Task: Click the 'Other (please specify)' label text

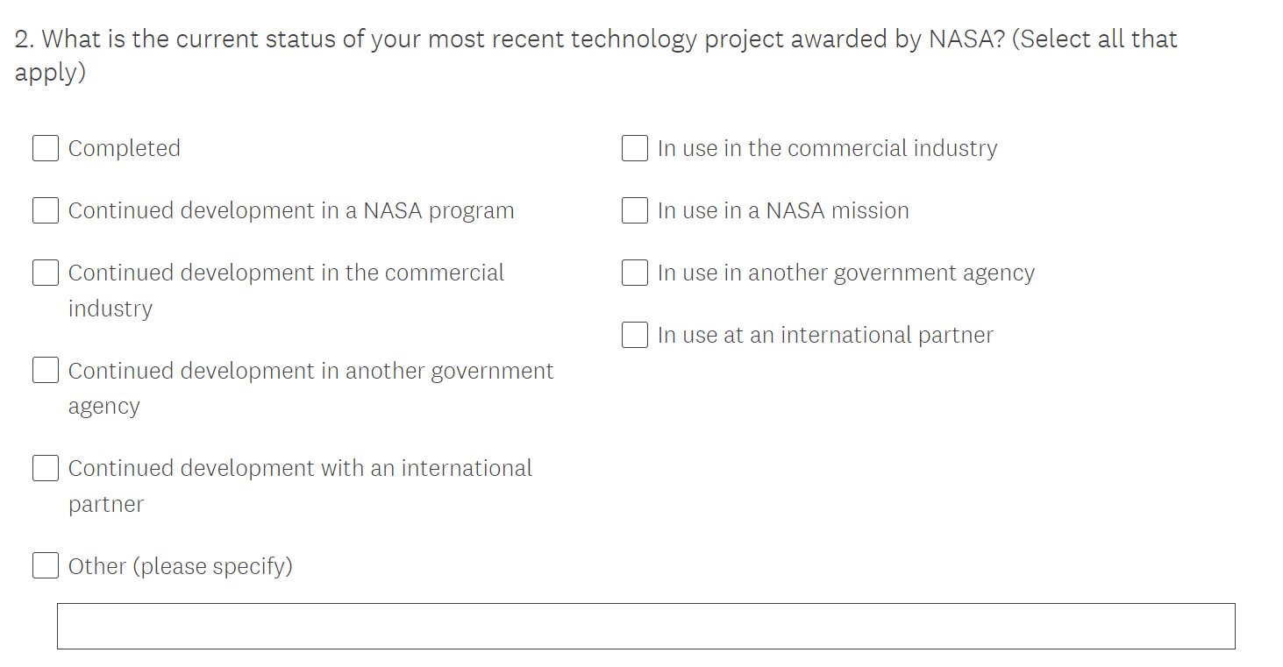Action: 181,566
